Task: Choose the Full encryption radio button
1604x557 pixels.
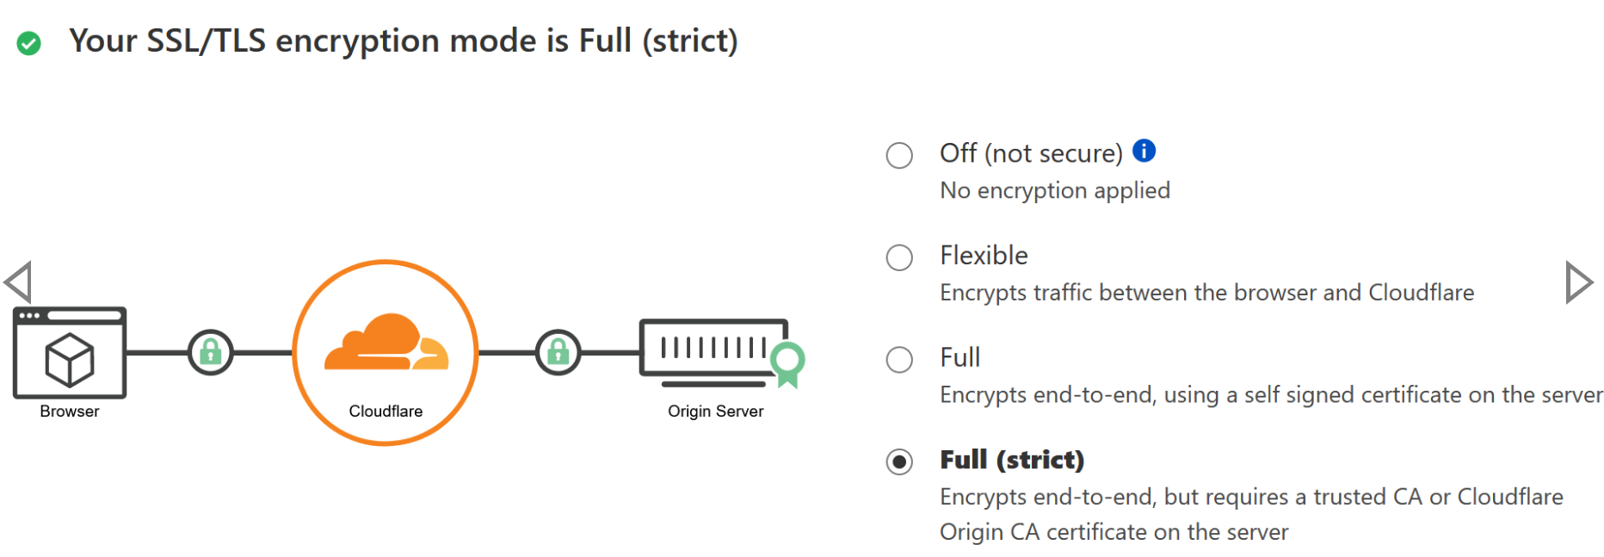Action: point(899,360)
